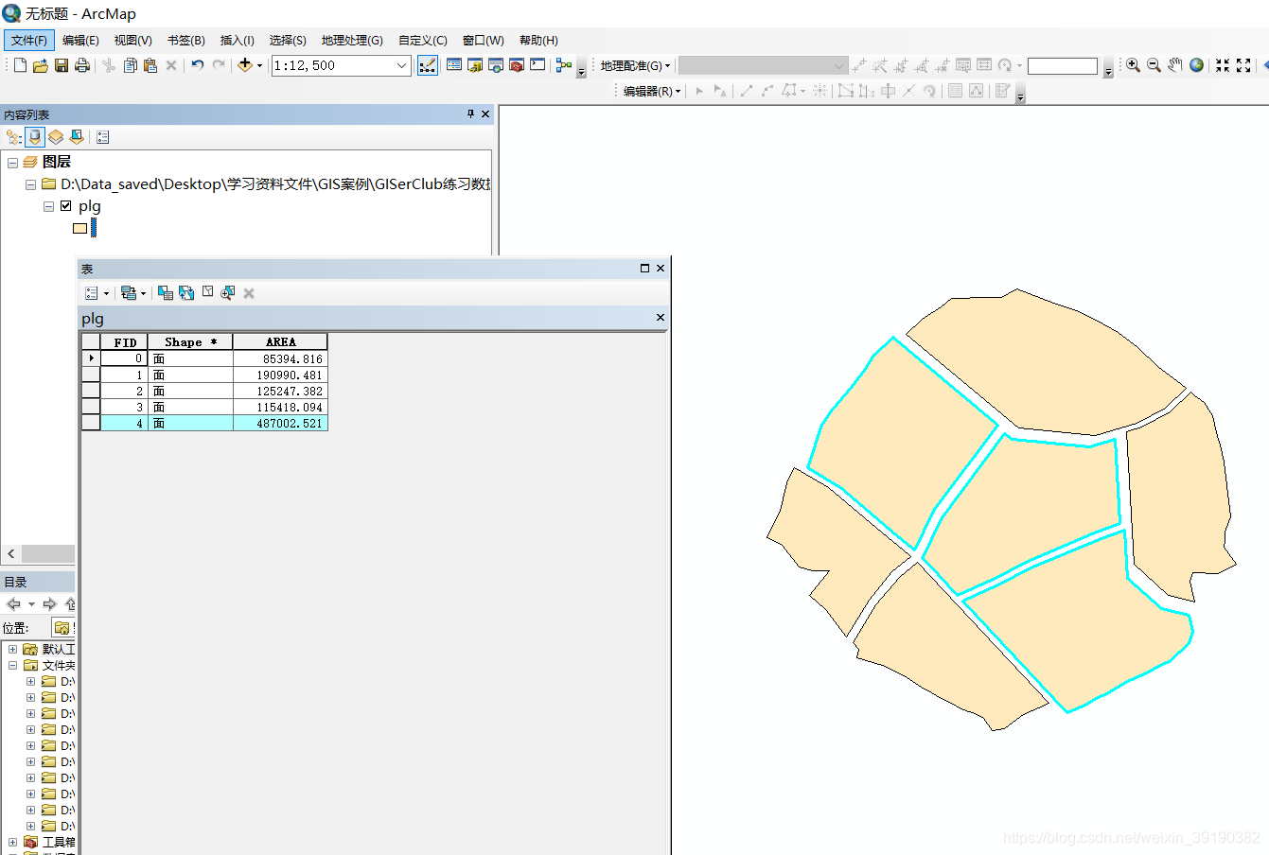Open the Georeferencing (地理配准) dropdown menu
Screen dimensions: 1269x855
click(635, 65)
